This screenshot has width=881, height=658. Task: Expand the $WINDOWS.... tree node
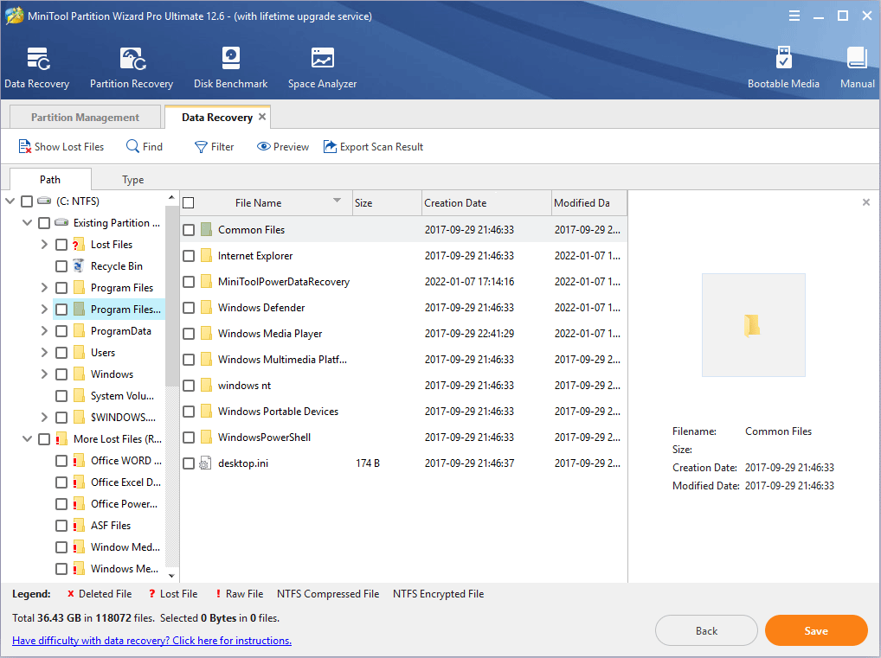point(44,417)
